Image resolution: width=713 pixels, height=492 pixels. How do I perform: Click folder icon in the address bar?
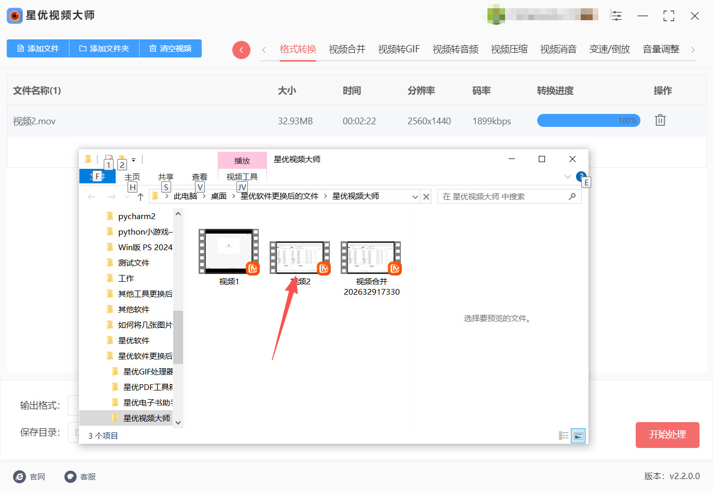coord(155,196)
